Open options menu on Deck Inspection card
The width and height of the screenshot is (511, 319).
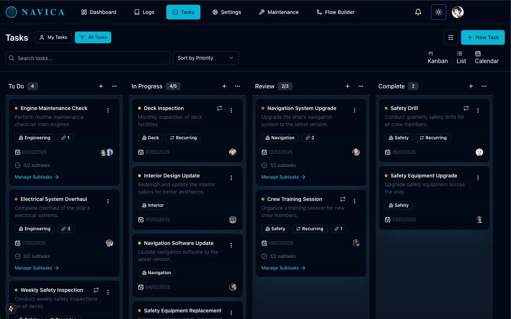click(231, 110)
